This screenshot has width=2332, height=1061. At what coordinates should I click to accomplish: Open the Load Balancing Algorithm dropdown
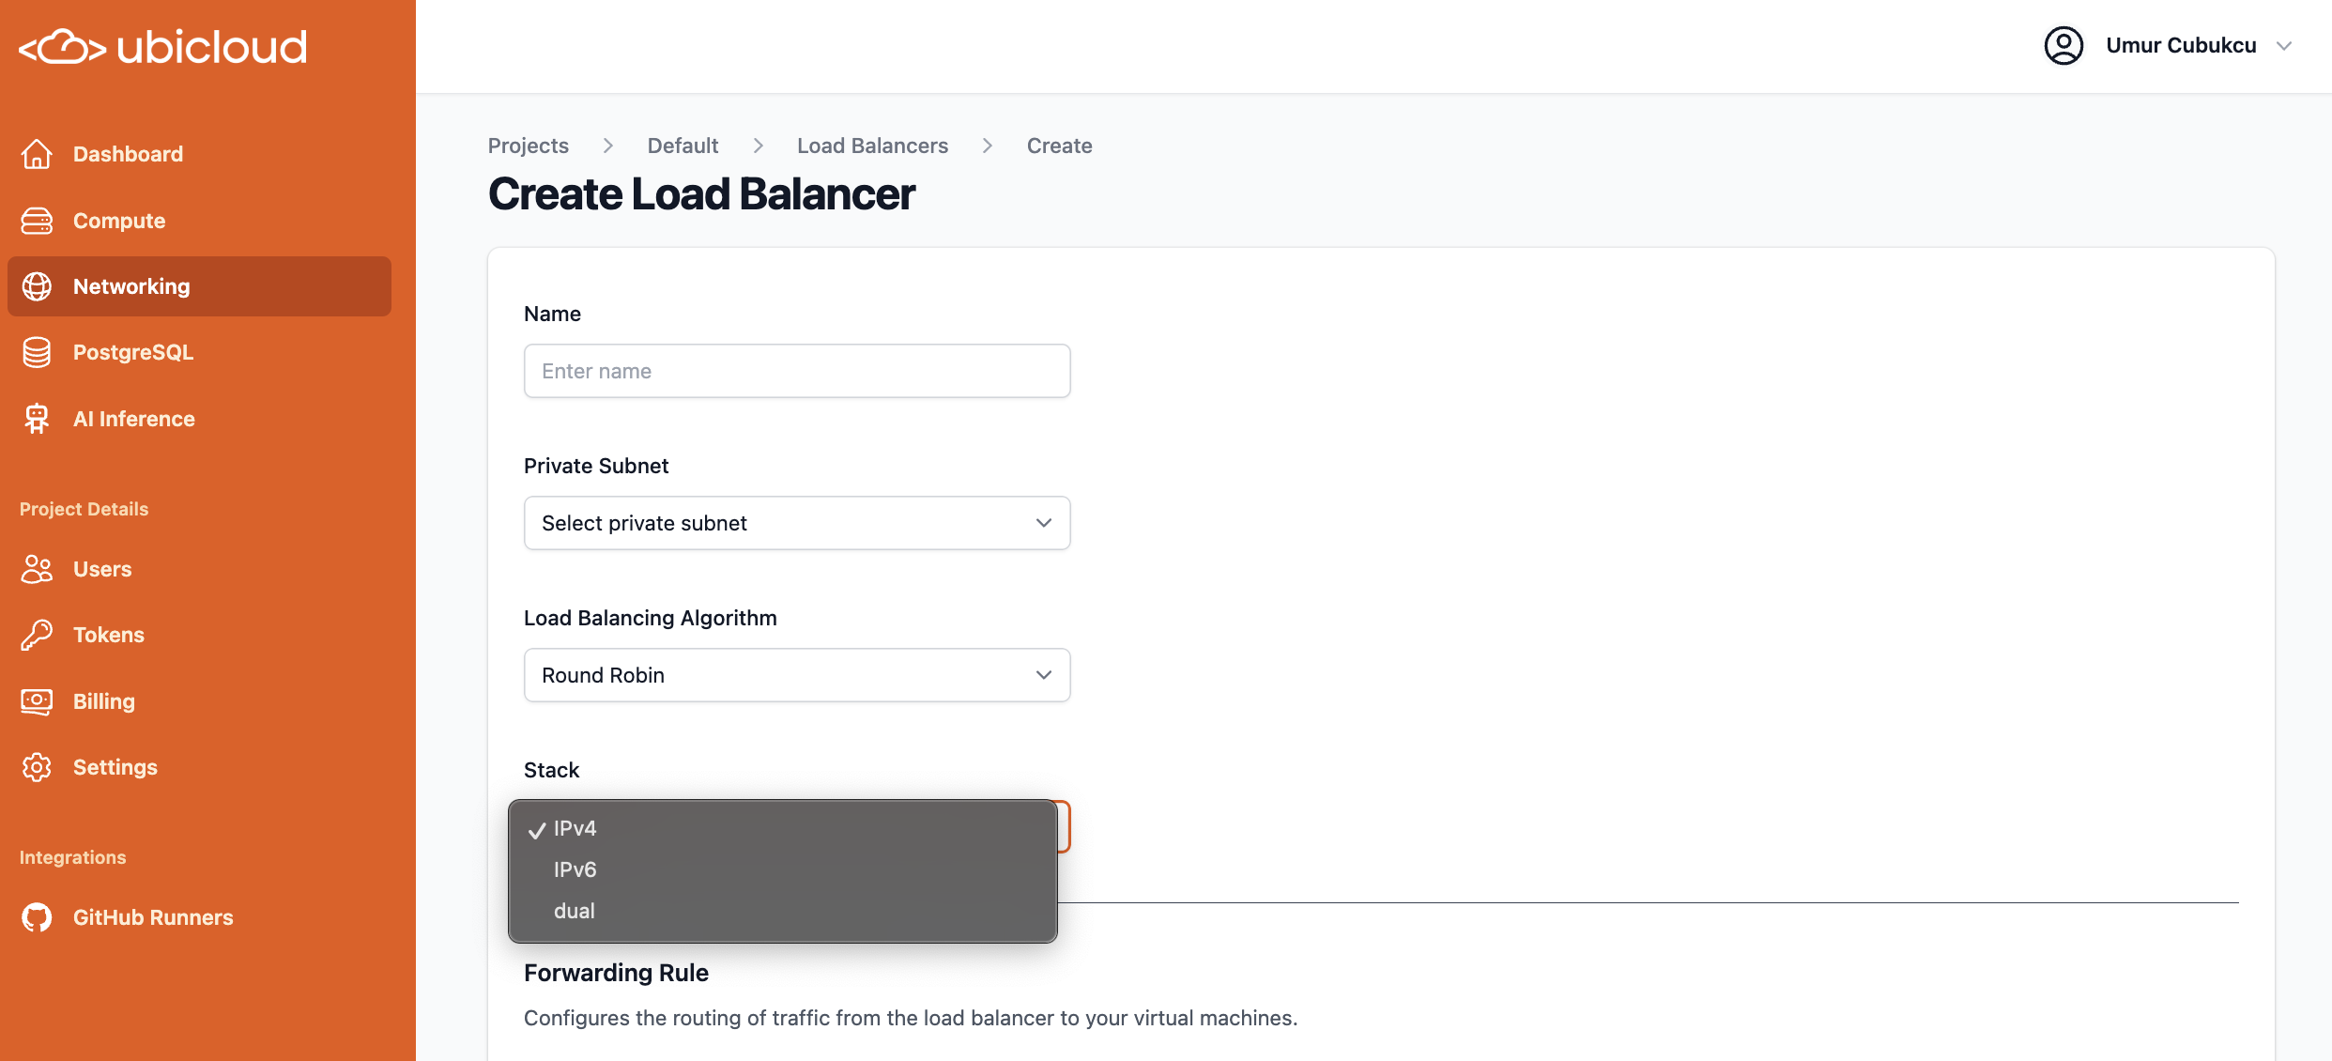[x=796, y=675]
